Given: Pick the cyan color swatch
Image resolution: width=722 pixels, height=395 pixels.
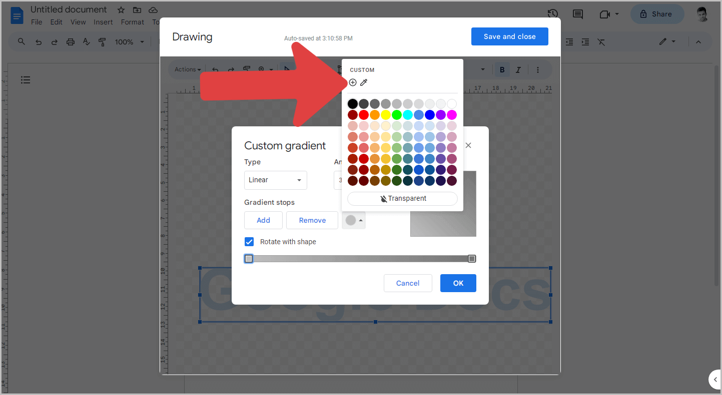Looking at the screenshot, I should click(408, 115).
